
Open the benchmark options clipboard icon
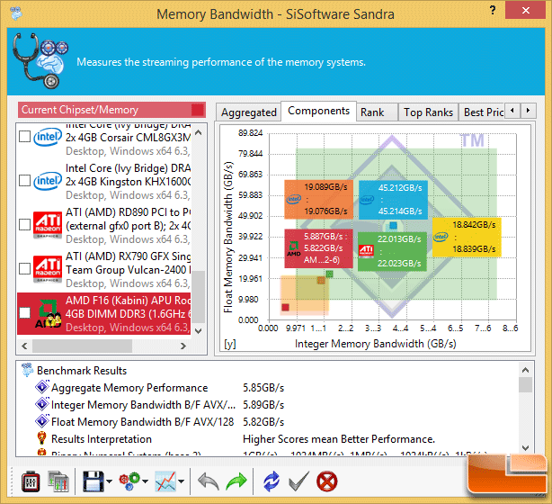click(x=31, y=481)
